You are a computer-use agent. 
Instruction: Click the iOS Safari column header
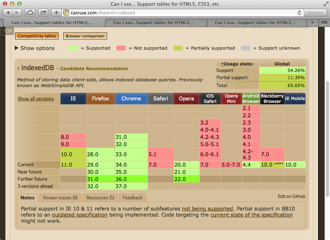coord(210,99)
